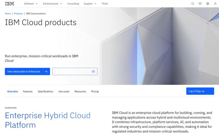Click the IBM logo in header
The width and height of the screenshot is (219, 136).
9,4
